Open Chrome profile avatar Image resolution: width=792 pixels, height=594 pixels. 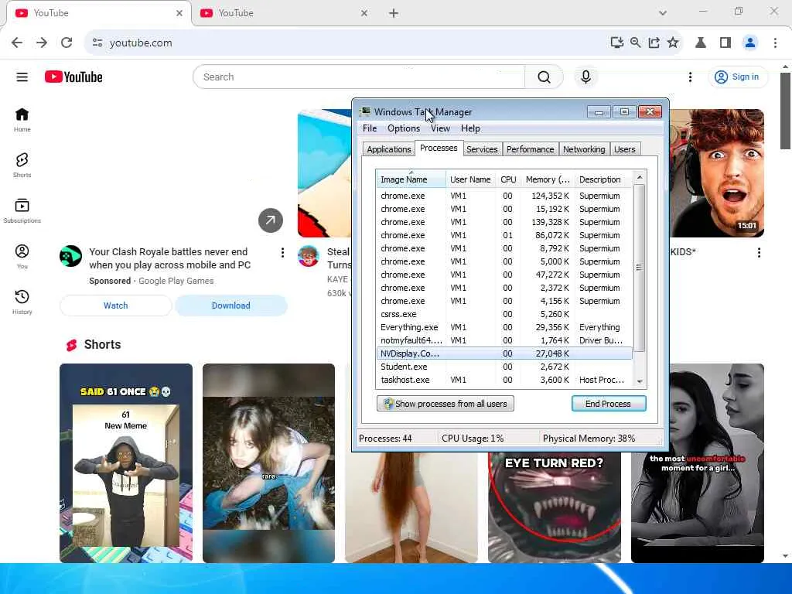coord(750,43)
